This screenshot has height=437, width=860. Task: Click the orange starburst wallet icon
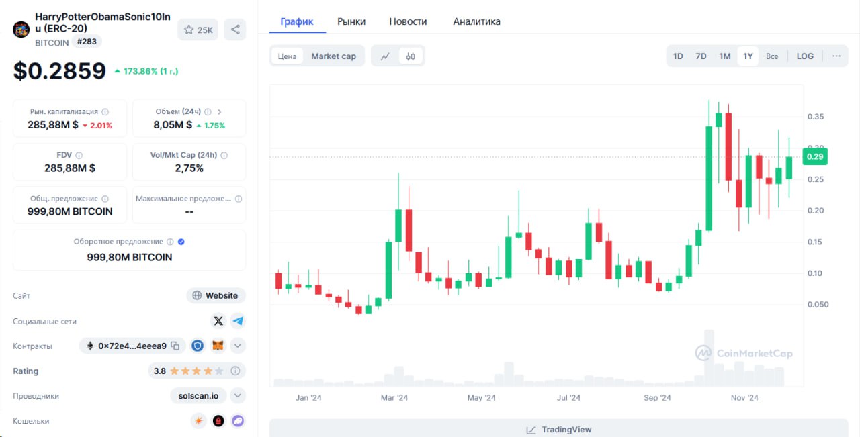pyautogui.click(x=198, y=421)
